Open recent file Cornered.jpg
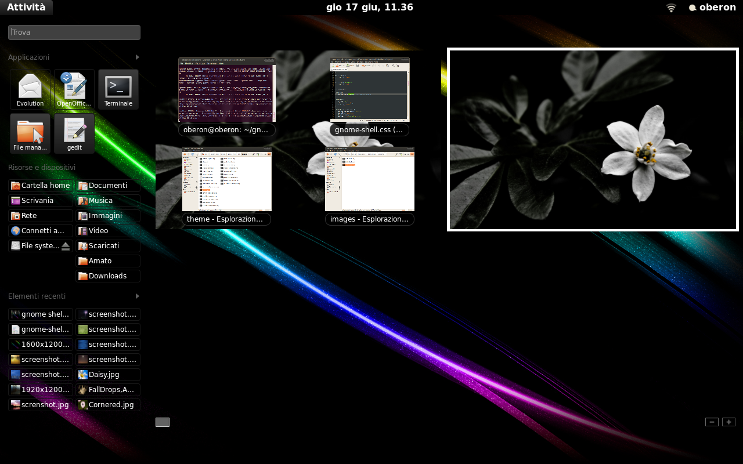Screen dimensions: 743x464 [x=108, y=405]
